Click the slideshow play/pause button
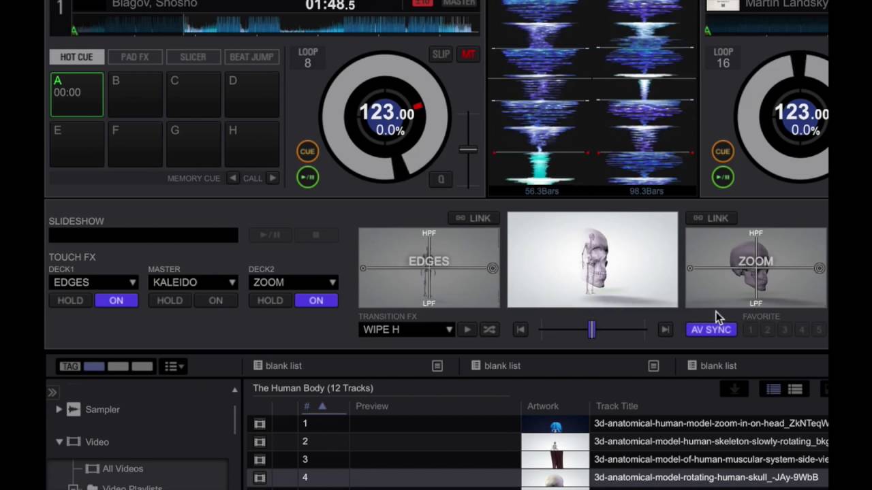Viewport: 872px width, 490px height. tap(270, 235)
